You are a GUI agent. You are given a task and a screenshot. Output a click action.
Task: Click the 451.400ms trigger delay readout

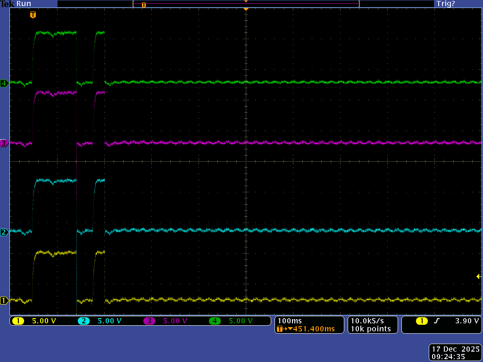pyautogui.click(x=314, y=329)
